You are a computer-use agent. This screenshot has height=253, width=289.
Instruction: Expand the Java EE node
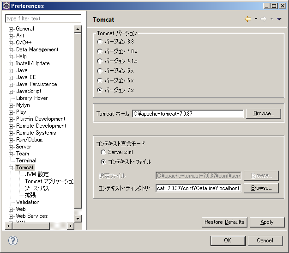11,78
